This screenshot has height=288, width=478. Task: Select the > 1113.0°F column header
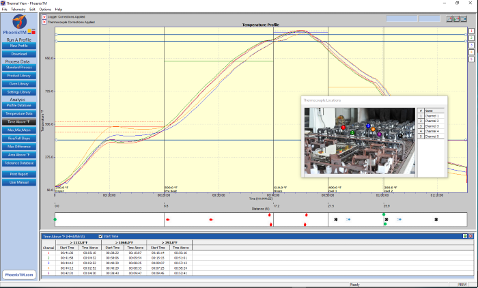(x=79, y=242)
